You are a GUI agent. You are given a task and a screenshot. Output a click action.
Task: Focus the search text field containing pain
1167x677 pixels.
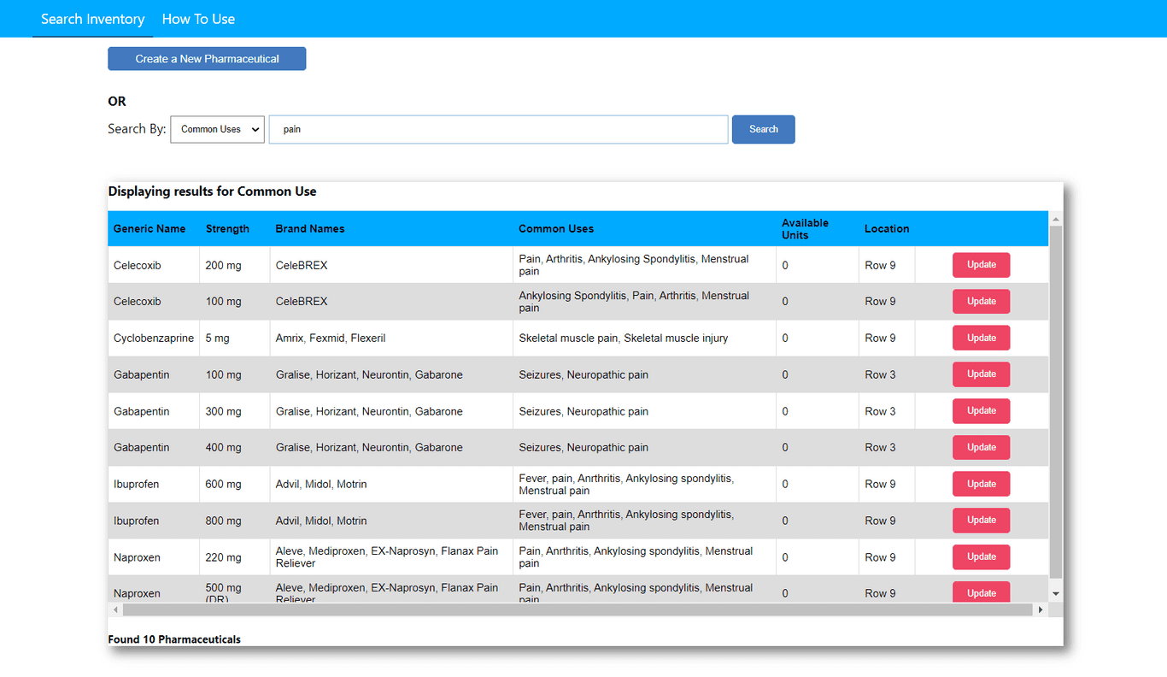(x=499, y=129)
